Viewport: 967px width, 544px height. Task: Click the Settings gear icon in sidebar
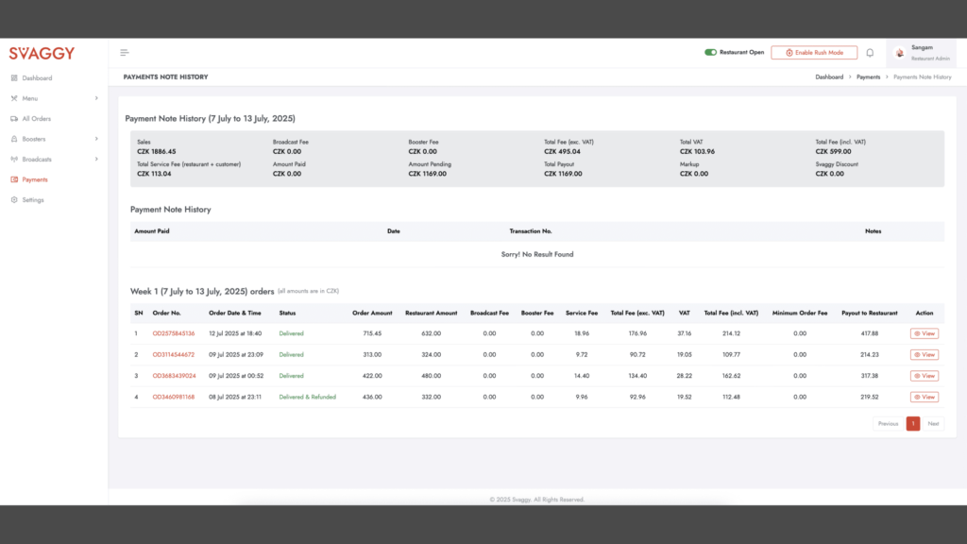14,200
